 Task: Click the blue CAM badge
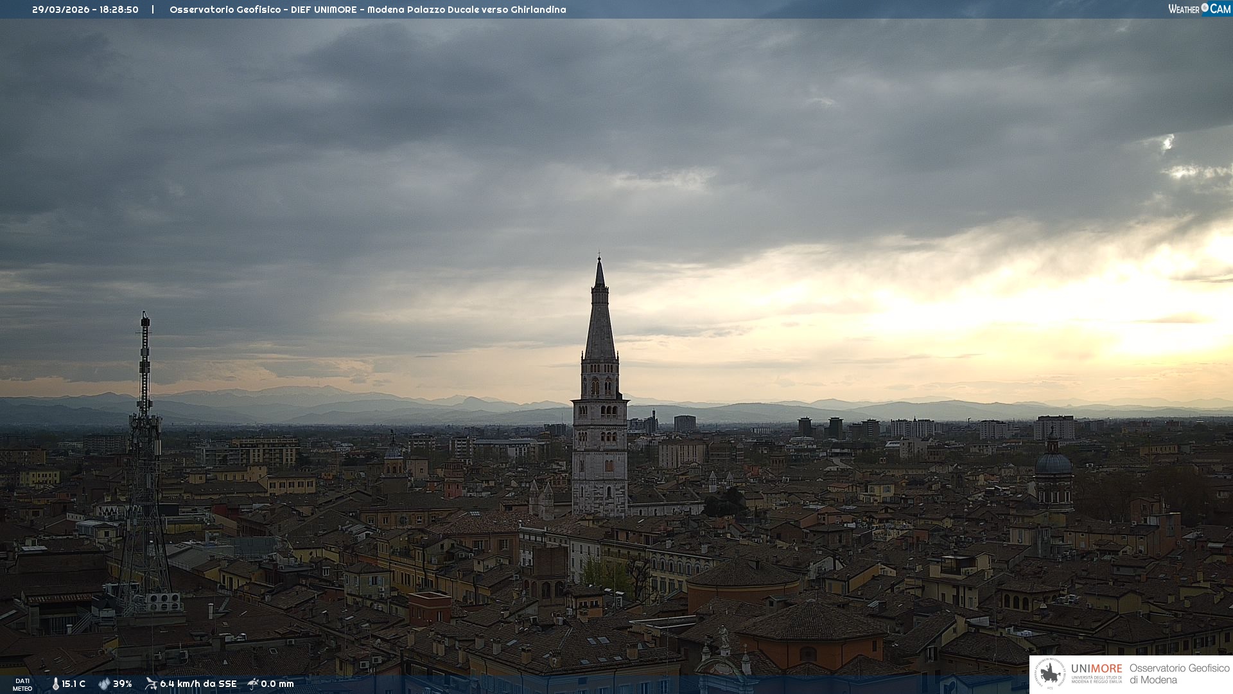point(1220,9)
